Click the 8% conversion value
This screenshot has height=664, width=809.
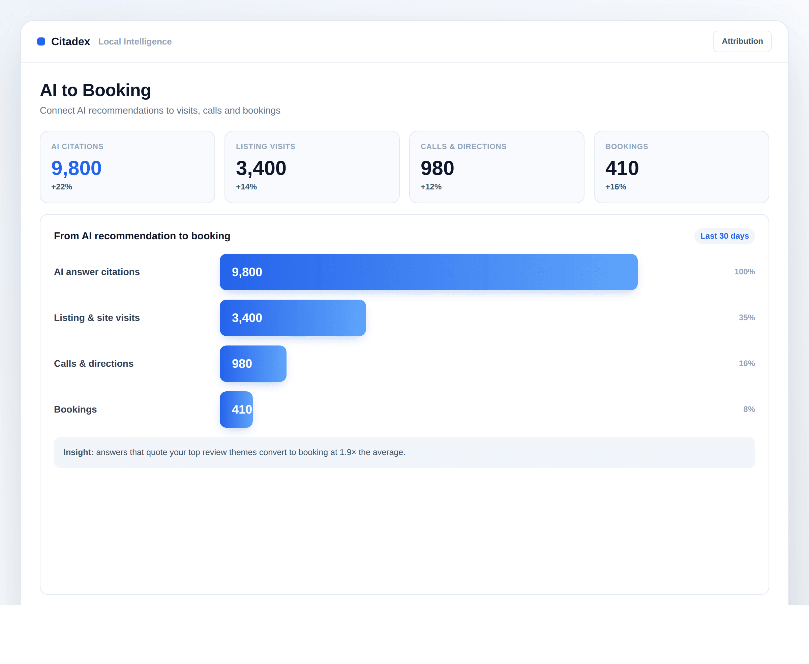[x=749, y=409]
